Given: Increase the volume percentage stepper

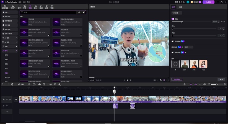Looking at the screenshot, I should click(218, 21).
